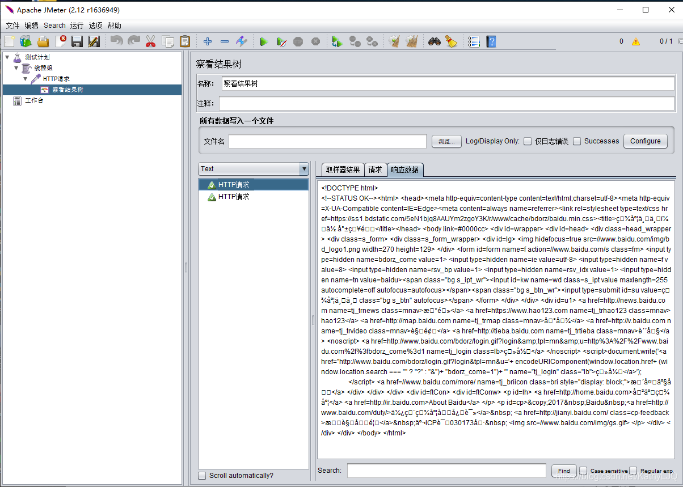Image resolution: width=683 pixels, height=487 pixels.
Task: Open the Search menu
Action: 54,26
